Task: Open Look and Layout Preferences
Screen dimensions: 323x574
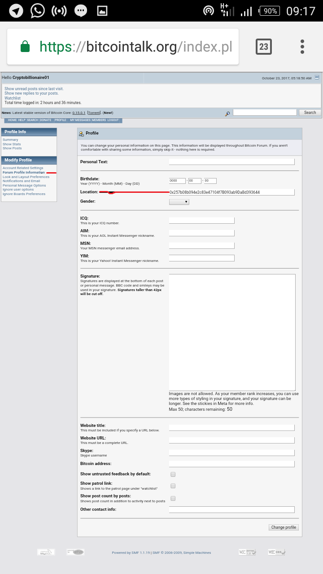Action: 26,177
